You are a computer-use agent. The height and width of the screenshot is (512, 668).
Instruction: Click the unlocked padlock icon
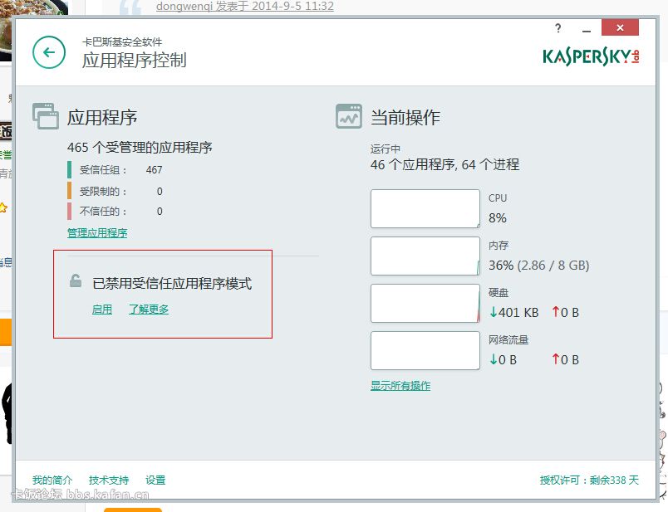point(76,281)
